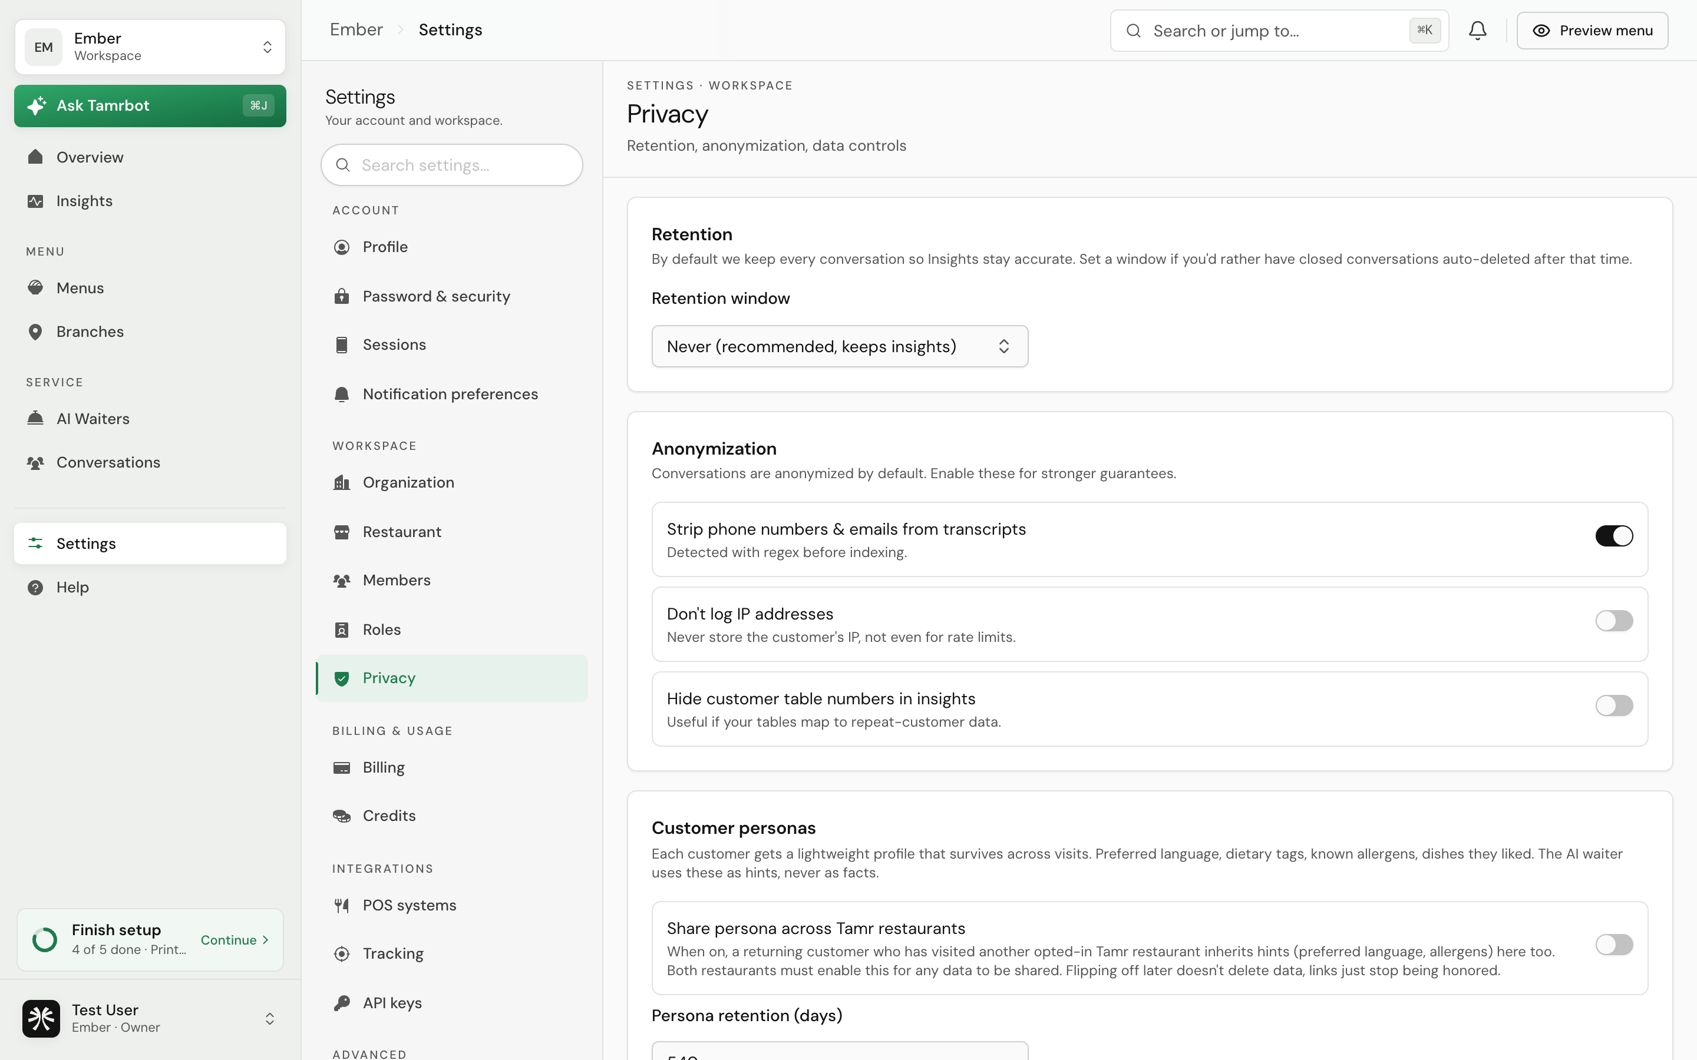This screenshot has width=1697, height=1060.
Task: Go to Insights page
Action: pyautogui.click(x=150, y=200)
